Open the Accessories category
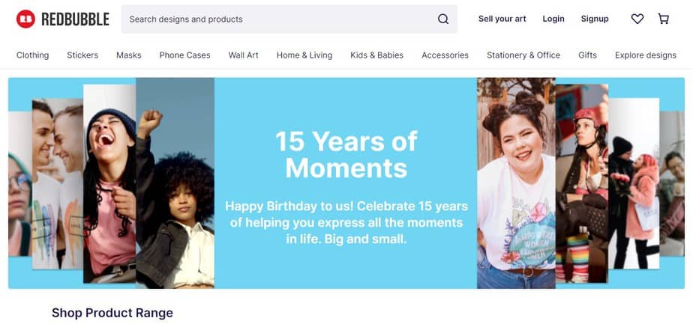This screenshot has width=693, height=333. pos(445,55)
